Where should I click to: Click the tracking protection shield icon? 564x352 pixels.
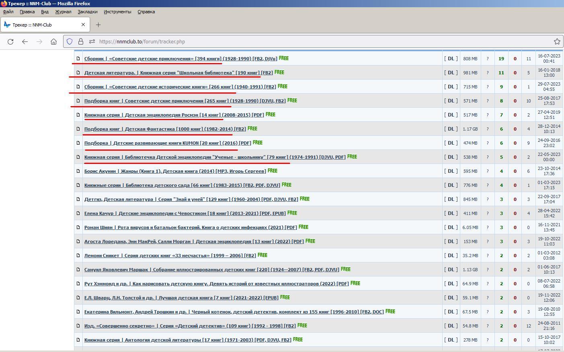[70, 41]
